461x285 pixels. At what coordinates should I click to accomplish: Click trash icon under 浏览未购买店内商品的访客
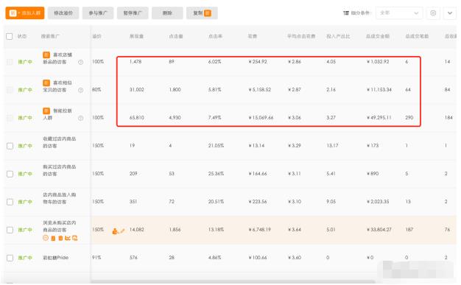(60, 238)
